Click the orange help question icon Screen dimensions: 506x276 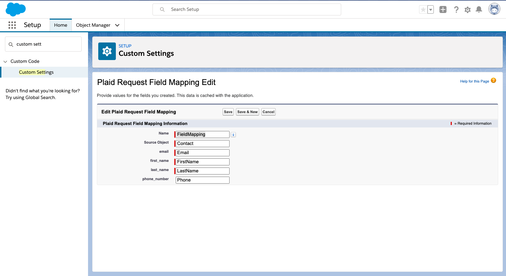(x=494, y=81)
